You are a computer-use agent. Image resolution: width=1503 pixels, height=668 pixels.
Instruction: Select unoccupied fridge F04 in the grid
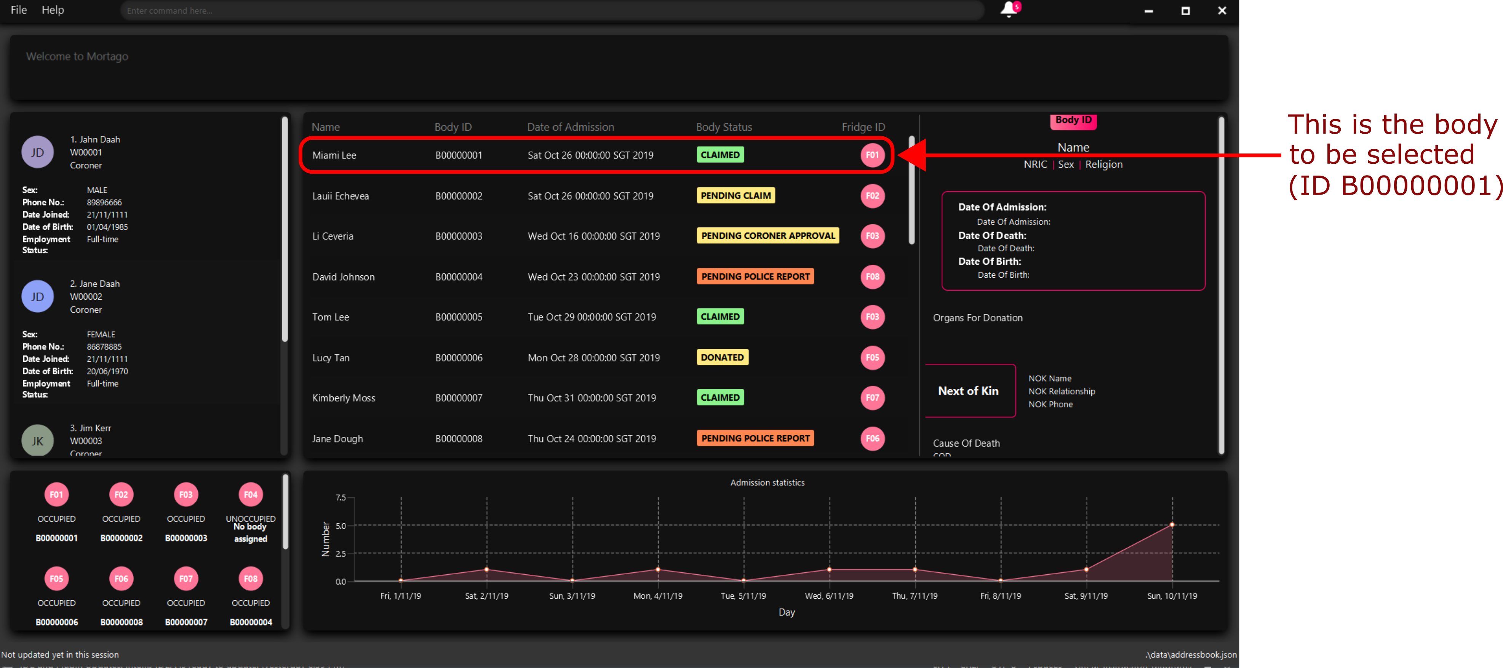(251, 495)
